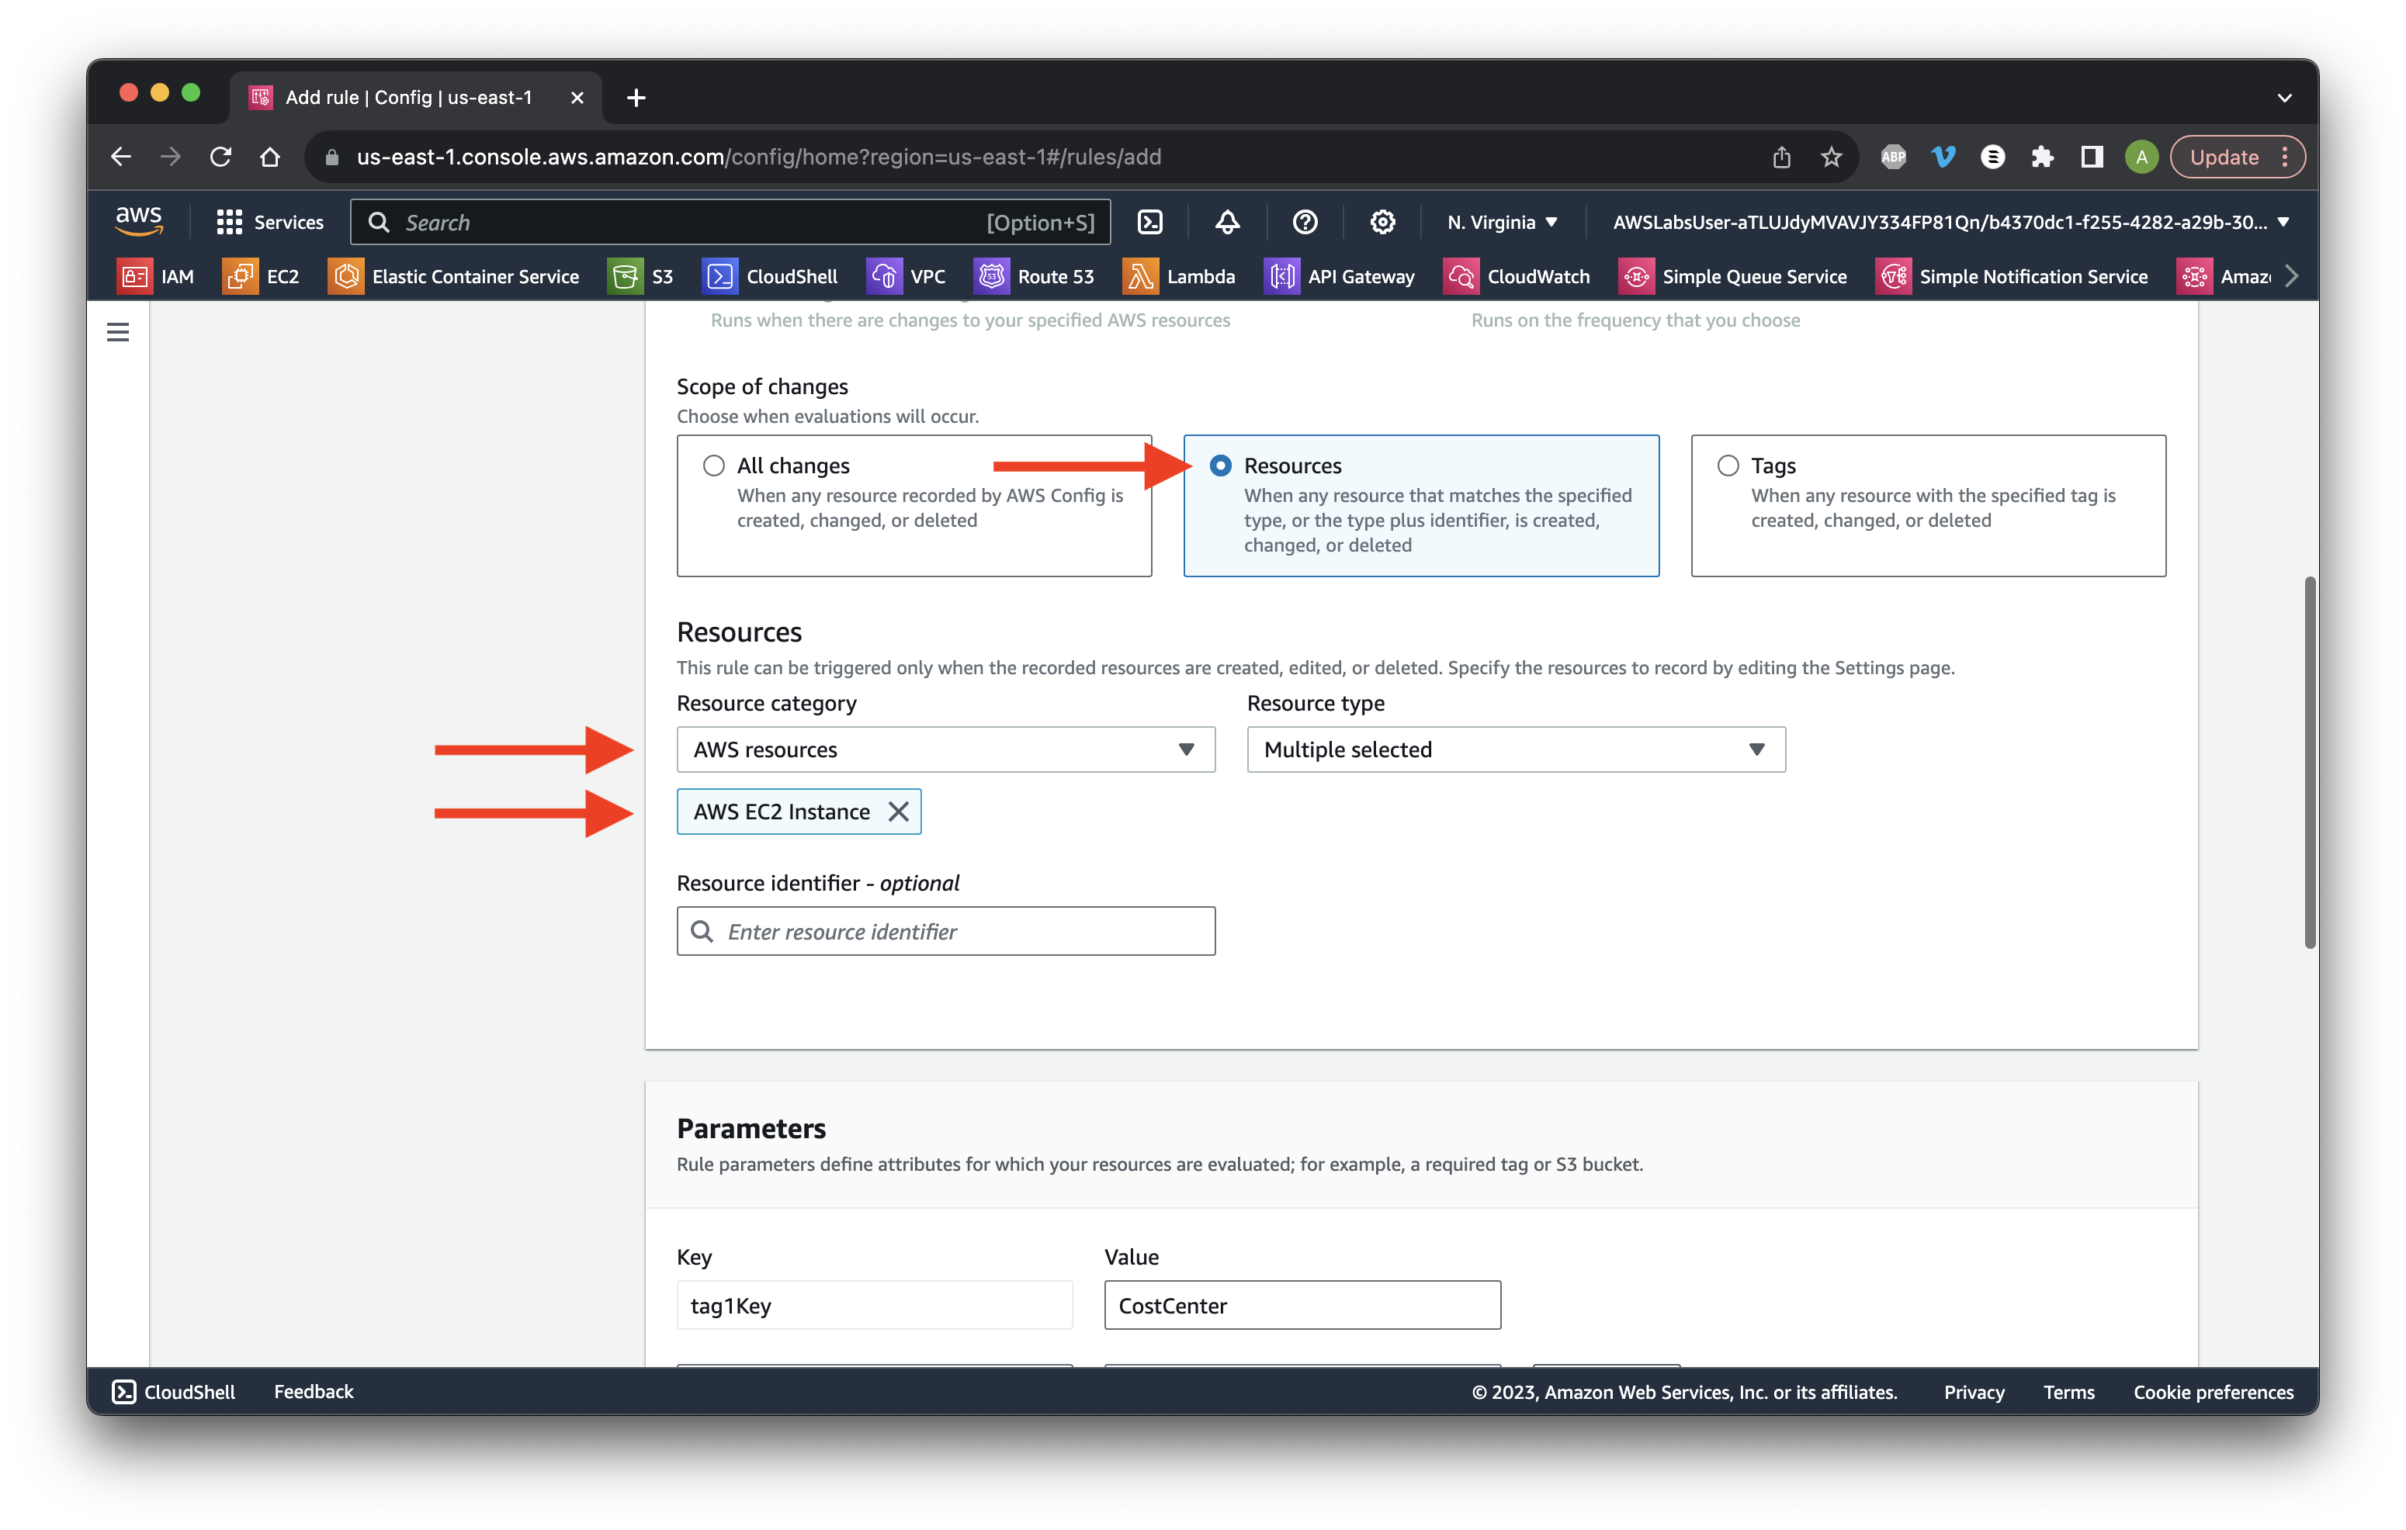Select the All changes scope option
The height and width of the screenshot is (1530, 2406).
(x=713, y=466)
